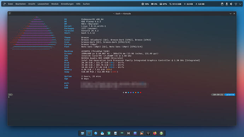The height and width of the screenshot is (137, 244).
Task: Click the download rate 0.0 KB widget
Action: pyautogui.click(x=188, y=4)
